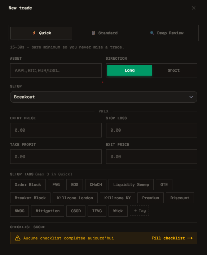Toggle the Premium tag
This screenshot has height=255, width=207.
151,198
